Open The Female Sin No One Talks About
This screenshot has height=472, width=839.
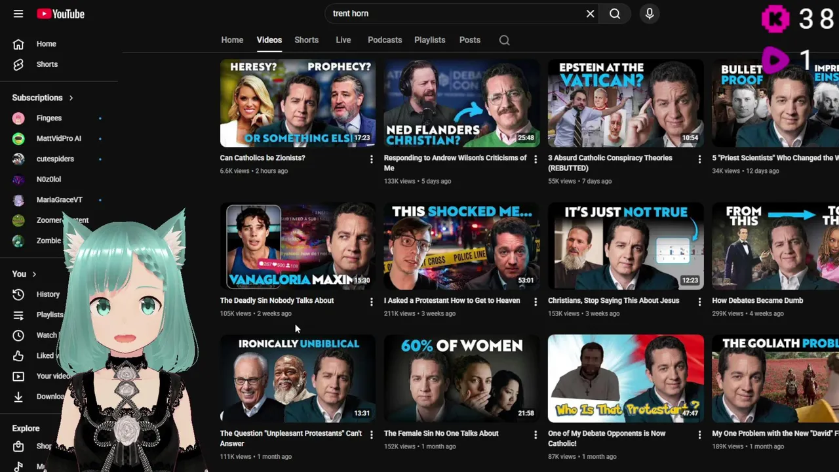[441, 433]
